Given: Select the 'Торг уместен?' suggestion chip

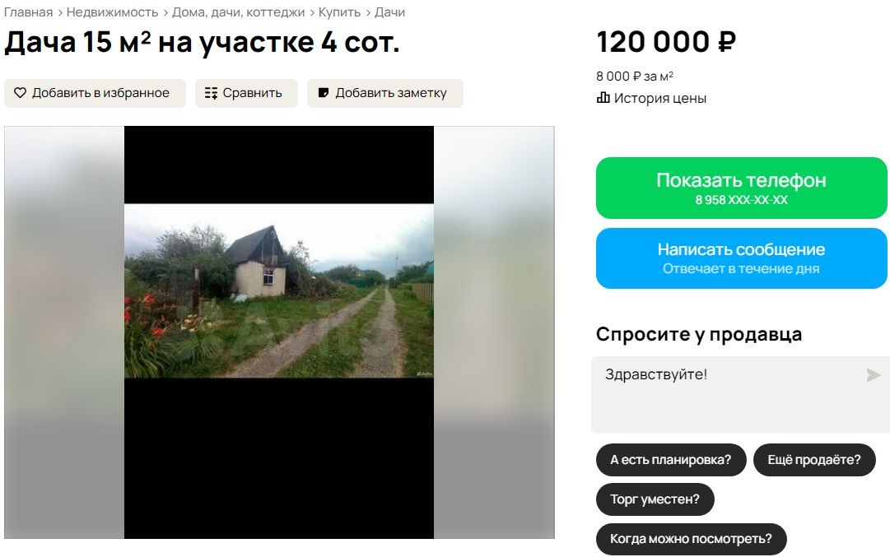Looking at the screenshot, I should point(655,499).
